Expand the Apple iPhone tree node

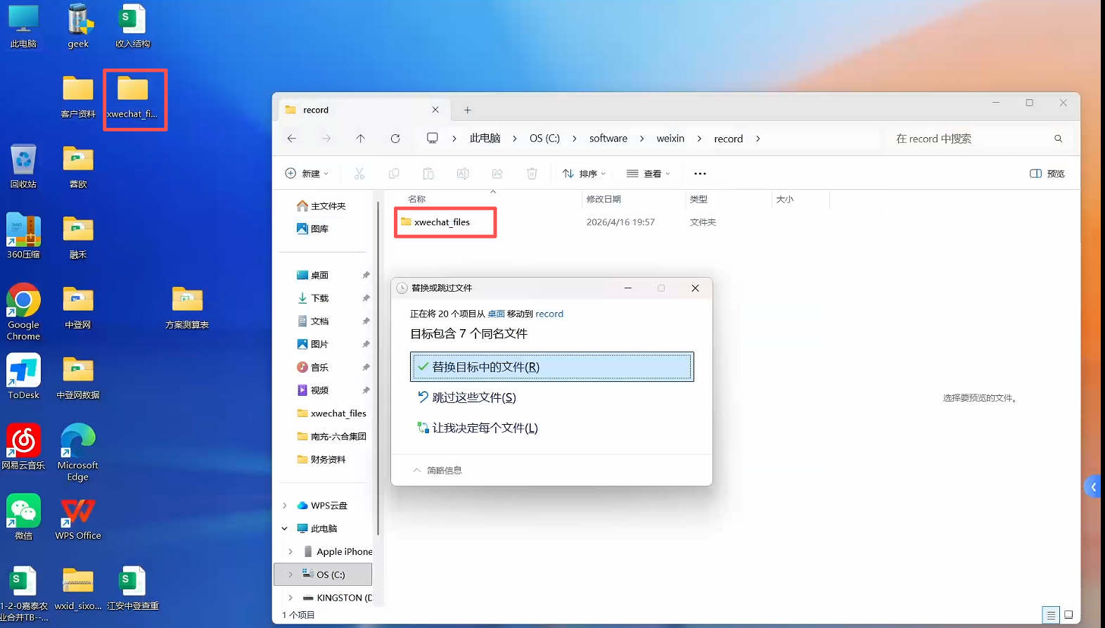coord(290,552)
